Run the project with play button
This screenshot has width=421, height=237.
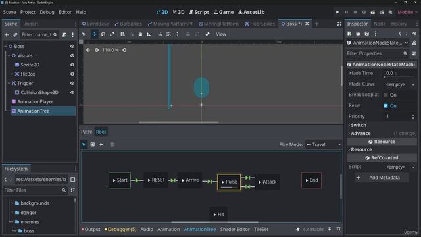point(337,12)
